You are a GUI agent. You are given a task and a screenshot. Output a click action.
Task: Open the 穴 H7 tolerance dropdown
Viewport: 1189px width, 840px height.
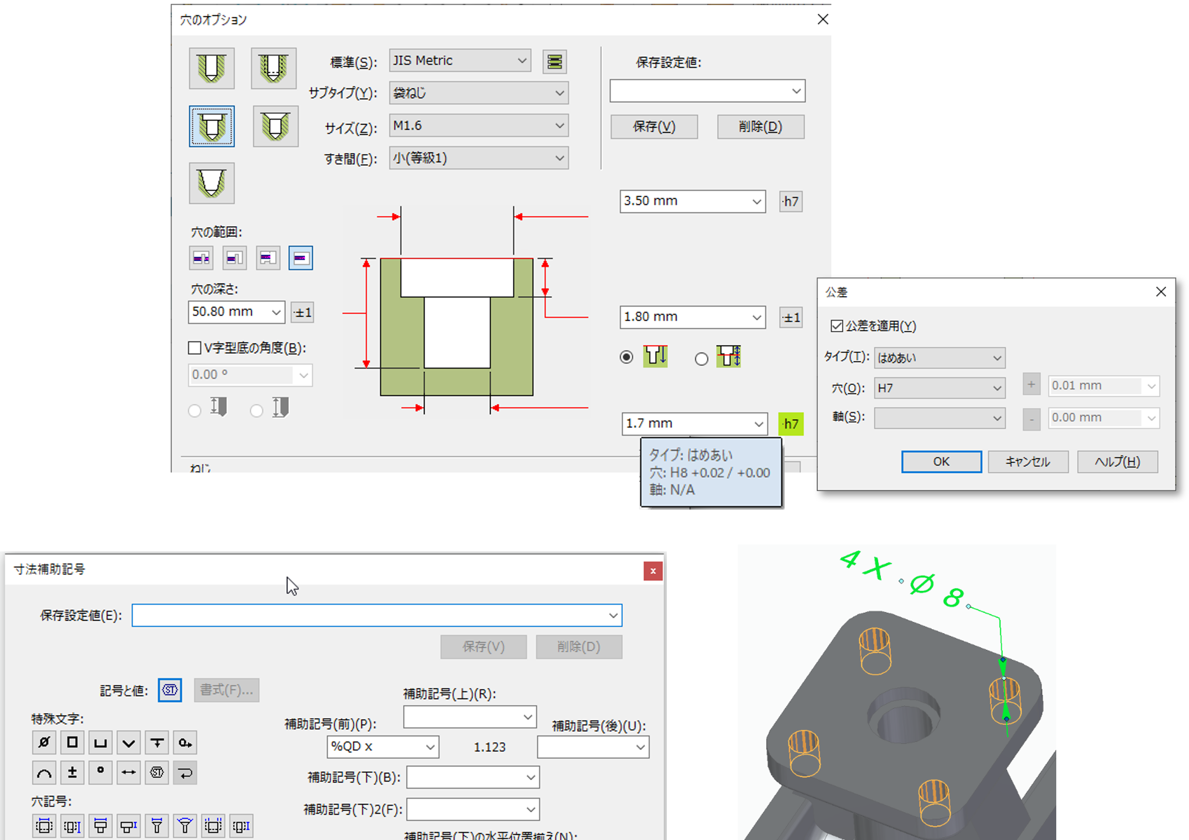coord(939,388)
